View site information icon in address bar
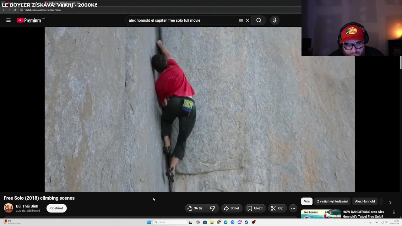The height and width of the screenshot is (226, 402). 21,10
